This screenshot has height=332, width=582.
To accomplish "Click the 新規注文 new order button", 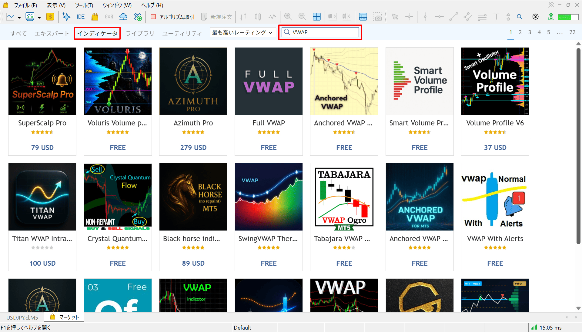I will click(x=217, y=17).
